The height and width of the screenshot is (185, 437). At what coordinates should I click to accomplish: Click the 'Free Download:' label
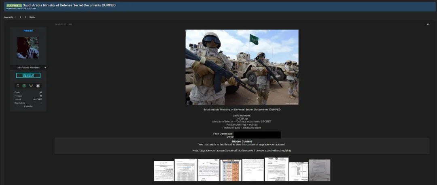click(x=223, y=134)
